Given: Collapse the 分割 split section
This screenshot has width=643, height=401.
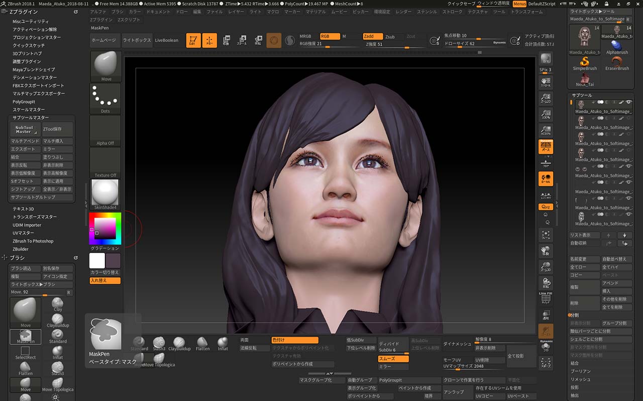Looking at the screenshot, I should [x=575, y=315].
